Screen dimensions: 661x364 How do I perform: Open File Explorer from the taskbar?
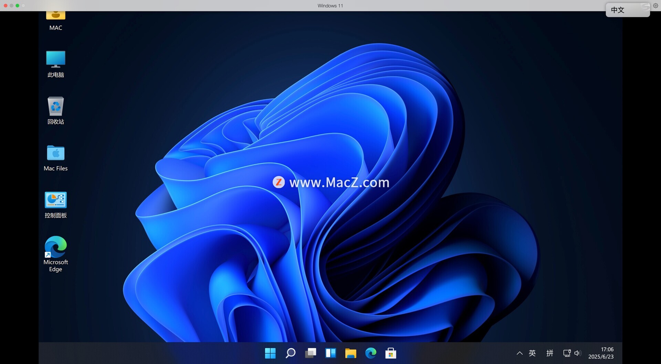point(350,353)
